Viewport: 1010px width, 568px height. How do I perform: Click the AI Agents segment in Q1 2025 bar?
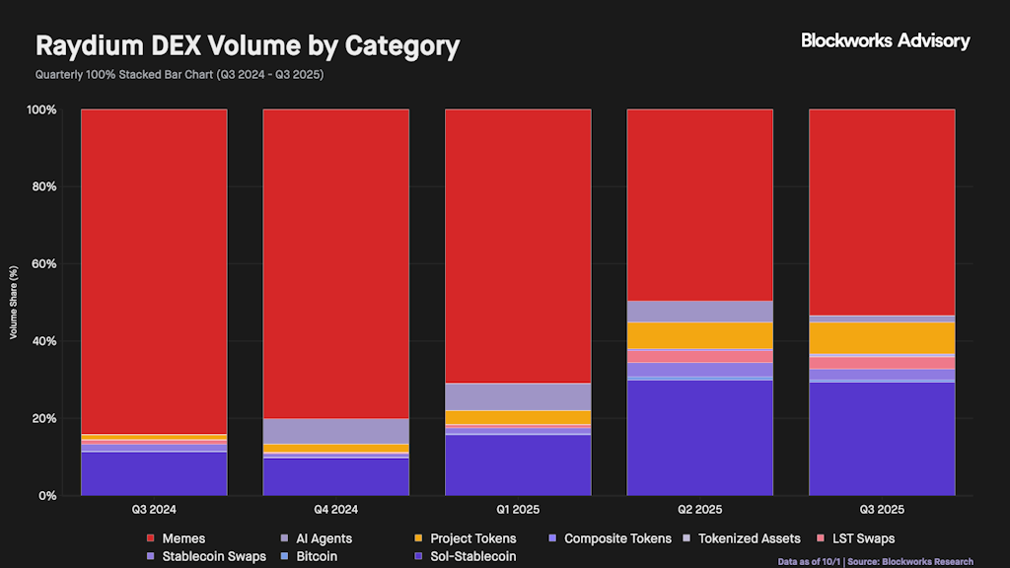pos(518,396)
